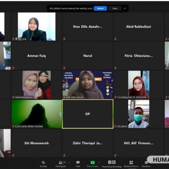This screenshot has height=169, width=169.
Task: Select the video with Universitas Negeri Surabaya background
Action: pos(87,85)
